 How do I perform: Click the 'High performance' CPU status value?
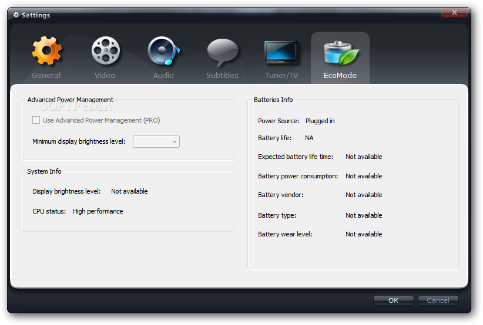coord(98,212)
